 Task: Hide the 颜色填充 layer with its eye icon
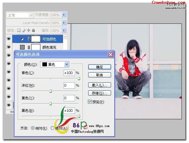point(9,47)
